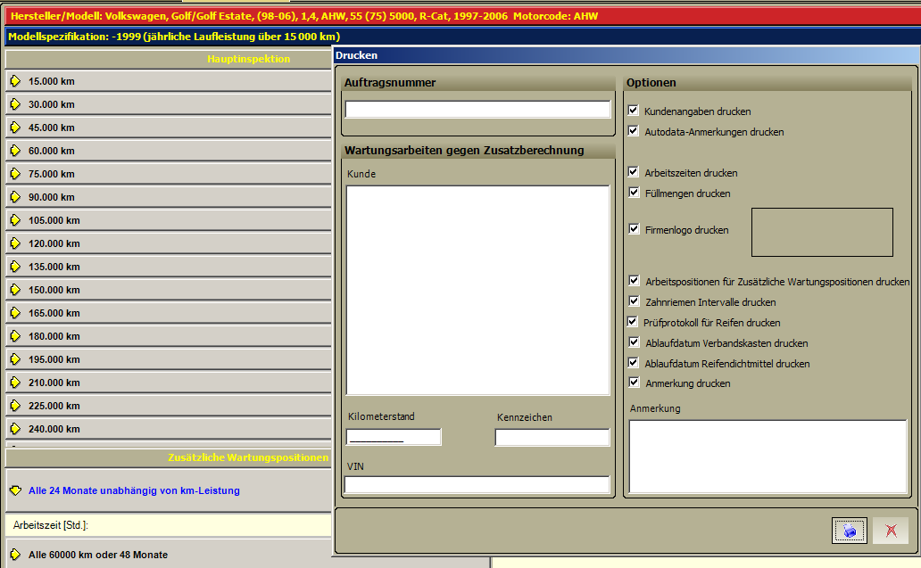Click yellow arrow icon beside 60.000 km
Screen dimensions: 921x568
coord(16,151)
